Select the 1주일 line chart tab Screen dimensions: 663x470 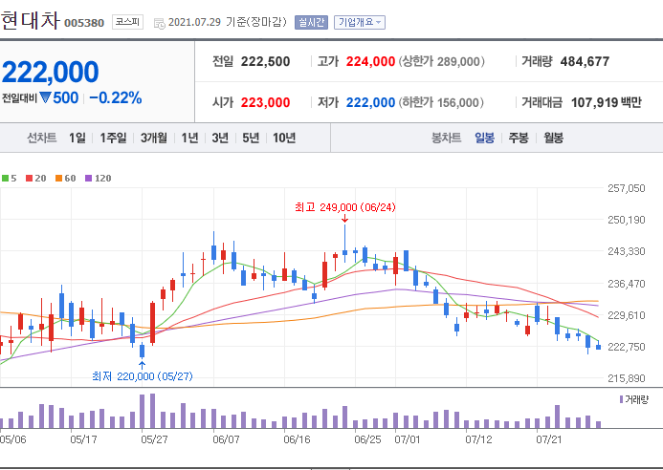point(113,138)
